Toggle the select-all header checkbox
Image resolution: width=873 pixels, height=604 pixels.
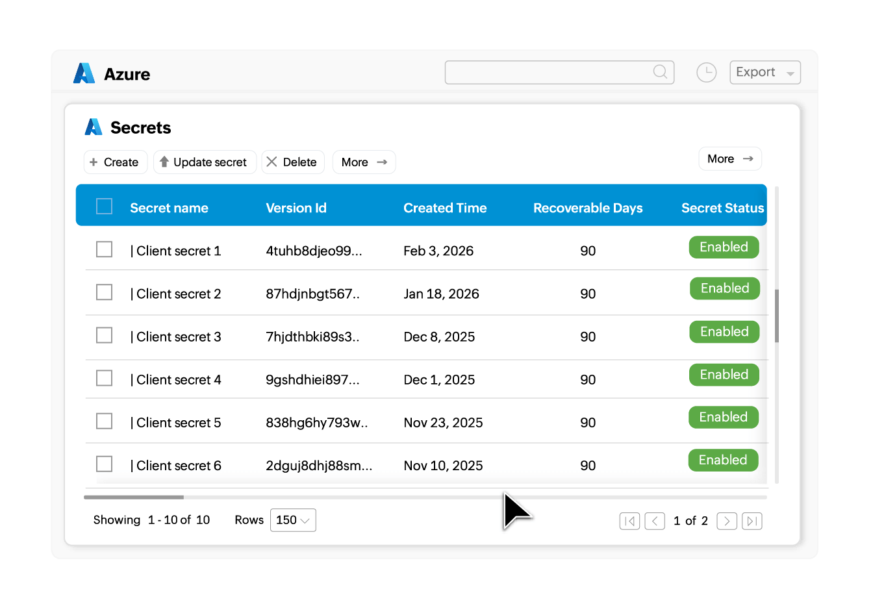(104, 207)
